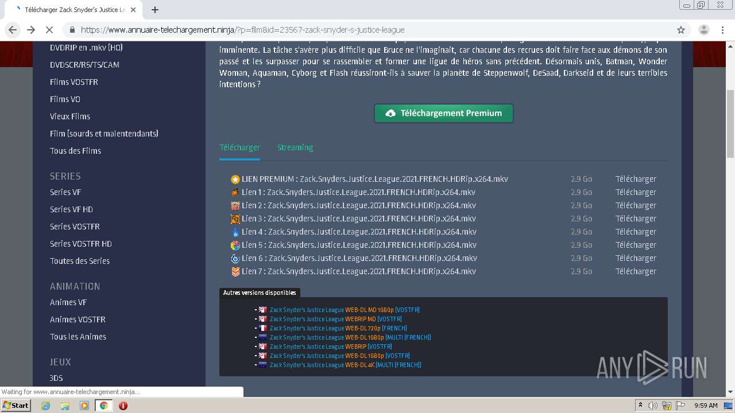Image resolution: width=735 pixels, height=413 pixels.
Task: Open Film (sourds et malentendants) category
Action: pyautogui.click(x=104, y=134)
